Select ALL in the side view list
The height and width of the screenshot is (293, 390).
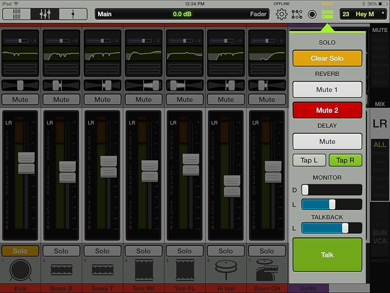pos(380,145)
